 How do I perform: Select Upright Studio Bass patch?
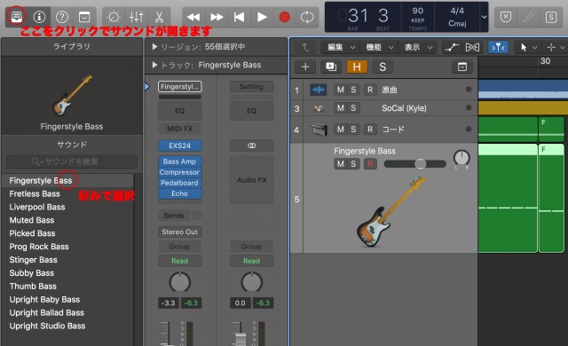(47, 326)
